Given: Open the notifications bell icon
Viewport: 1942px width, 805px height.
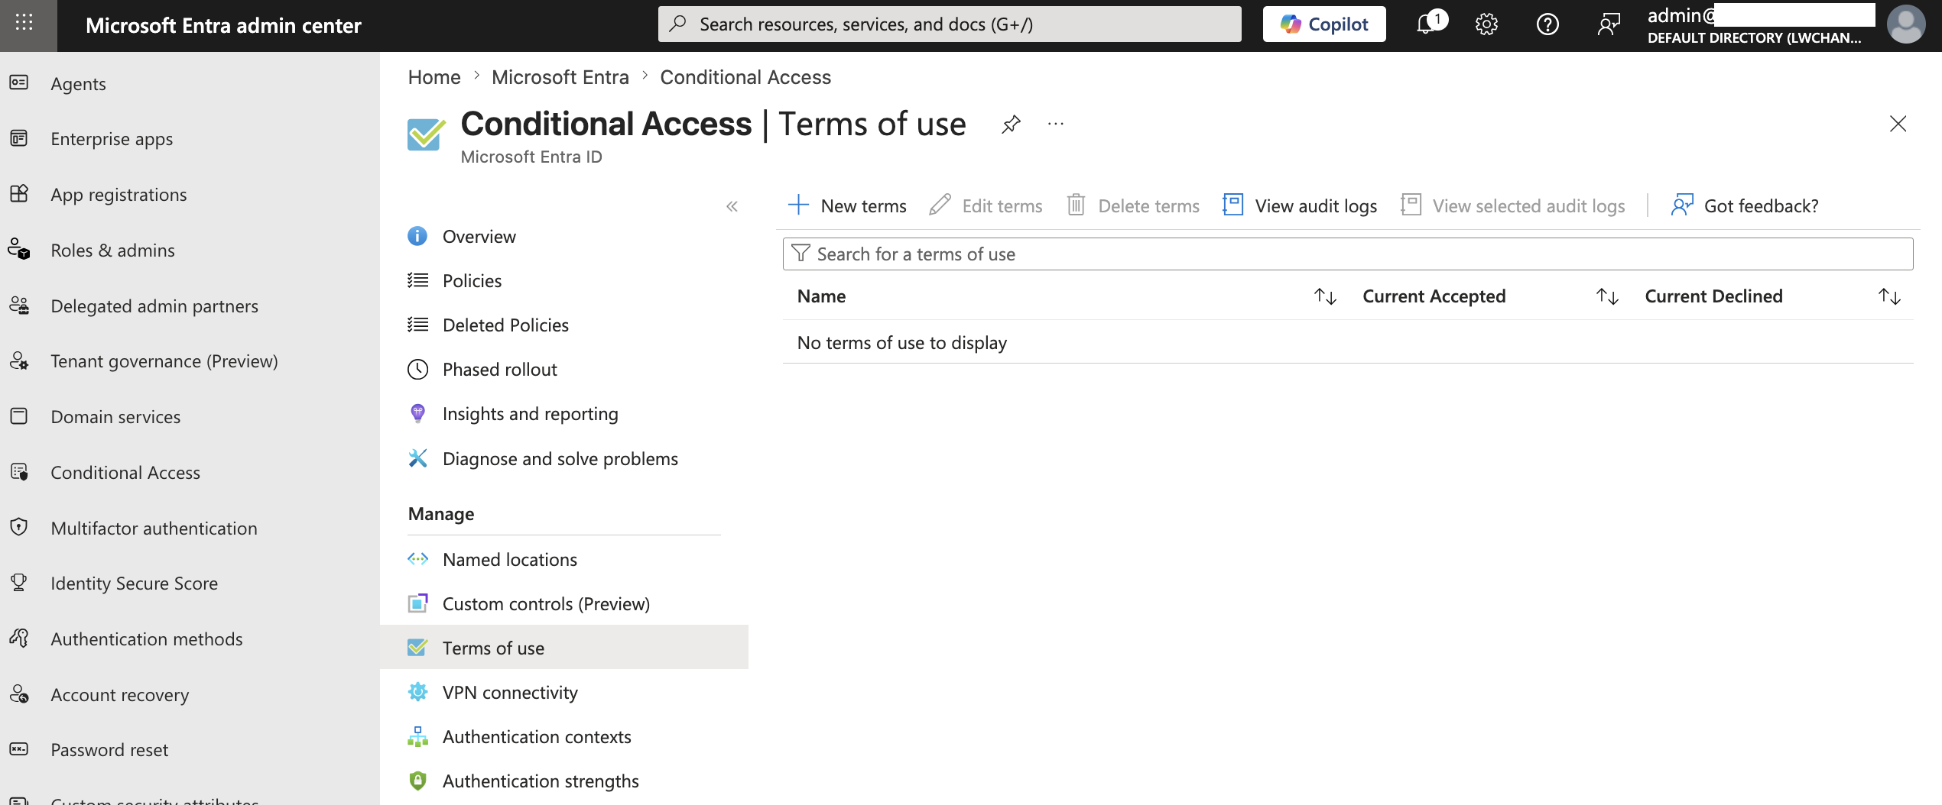Looking at the screenshot, I should (1427, 24).
